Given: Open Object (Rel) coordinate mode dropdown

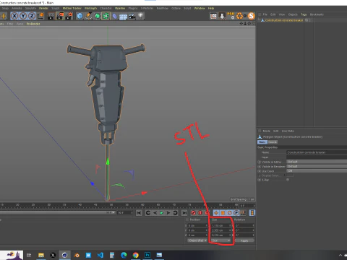Looking at the screenshot, I should tap(197, 240).
